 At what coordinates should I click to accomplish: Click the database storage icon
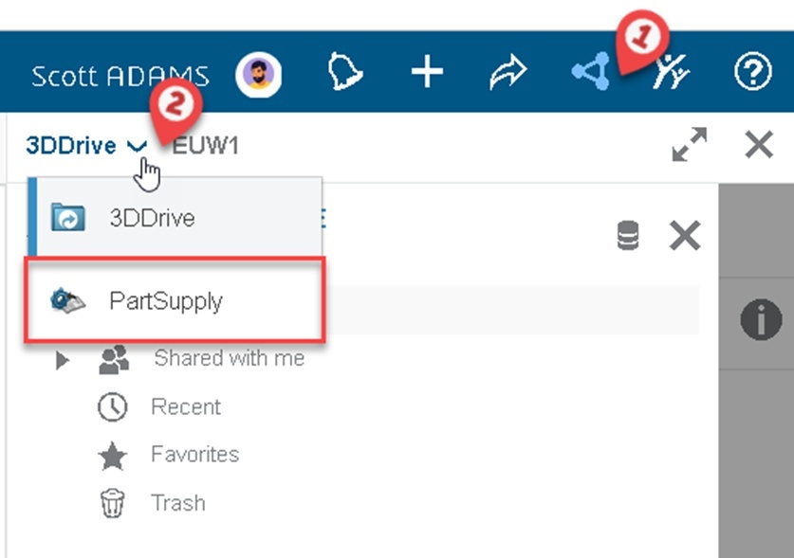(627, 235)
